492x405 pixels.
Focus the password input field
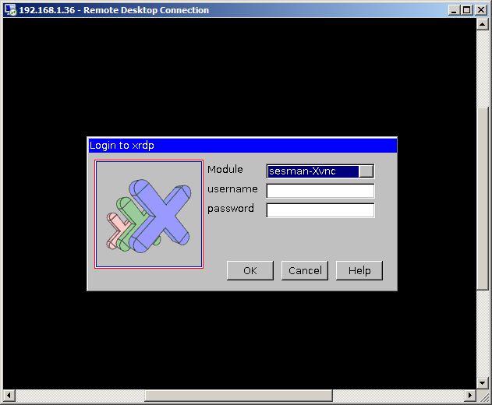[x=320, y=210]
